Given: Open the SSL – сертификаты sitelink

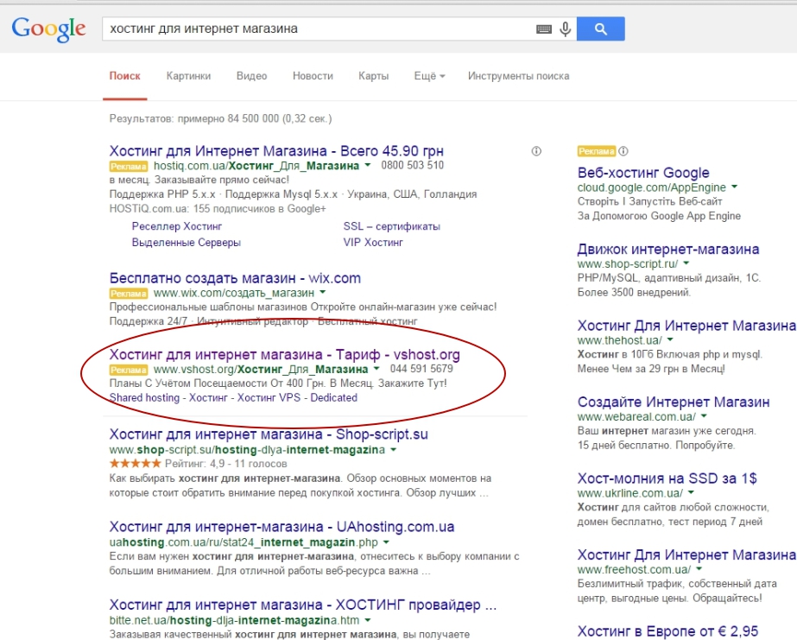Looking at the screenshot, I should [392, 226].
